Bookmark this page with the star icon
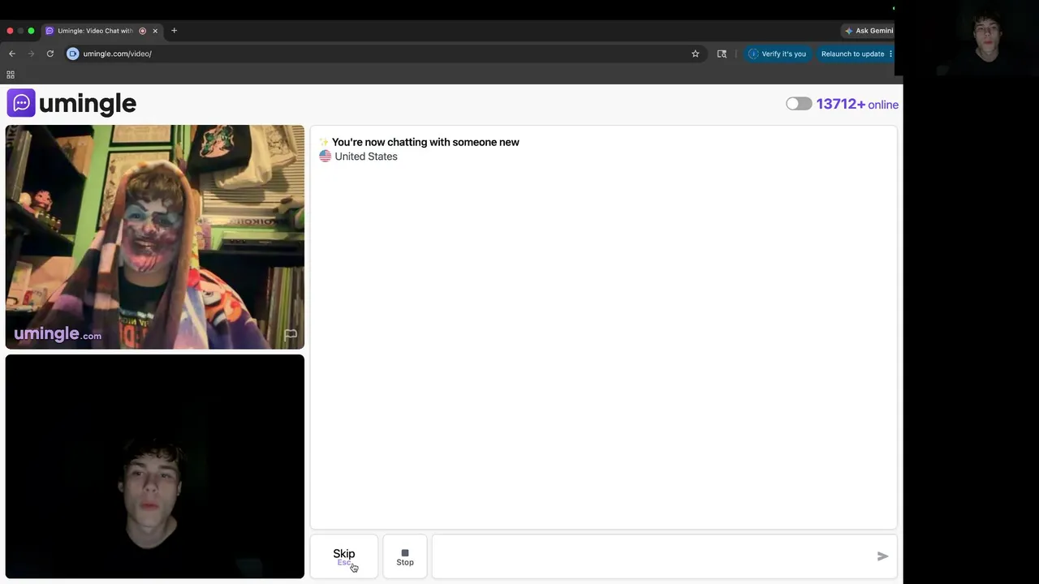Image resolution: width=1039 pixels, height=584 pixels. (x=695, y=54)
